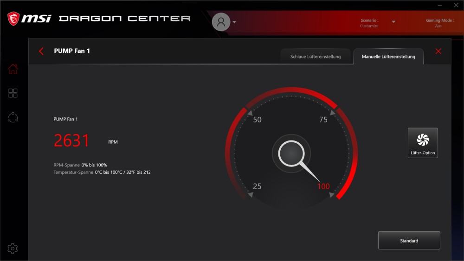Expand the user profile dropdown arrow
Screen dimensions: 464x261
[x=234, y=22]
